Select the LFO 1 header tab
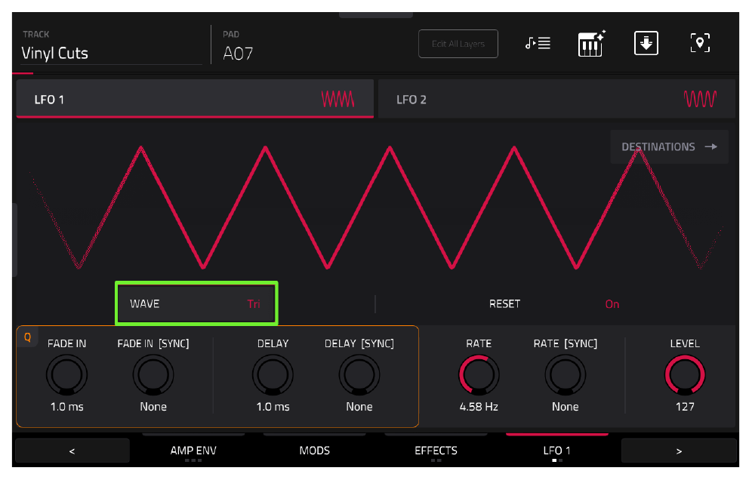 click(x=195, y=99)
